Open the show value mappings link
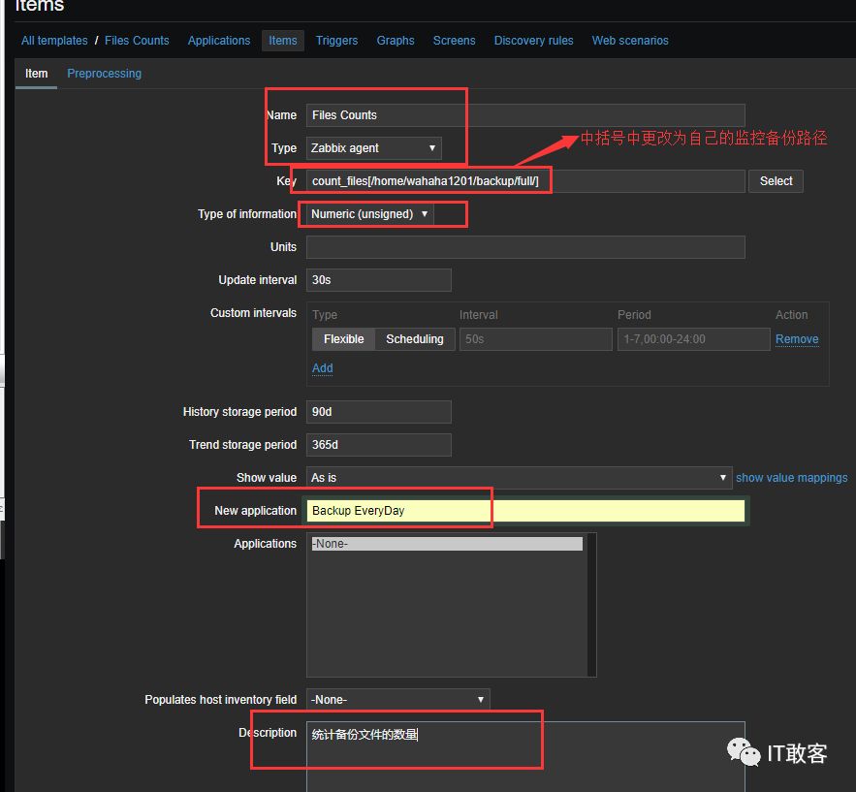 tap(792, 478)
